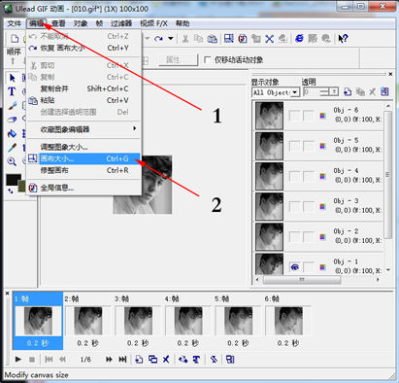Click the paste clipboard icon in main toolbar

coord(213,39)
